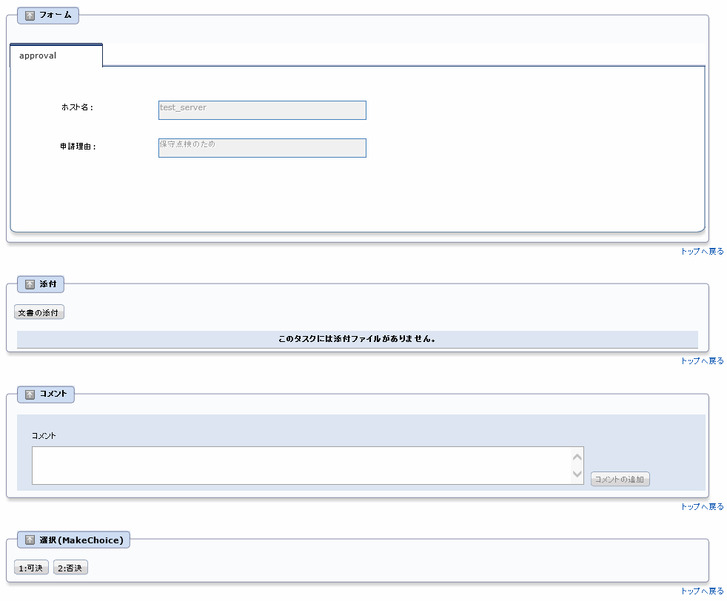The height and width of the screenshot is (601, 727).
Task: Collapse the フォーム section arrow icon
Action: [30, 16]
